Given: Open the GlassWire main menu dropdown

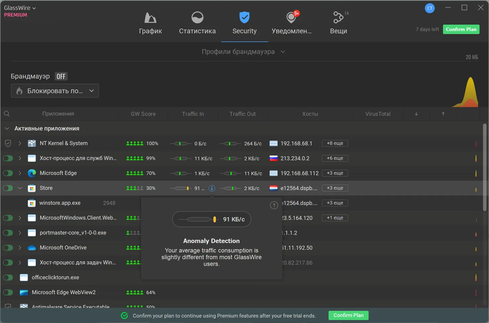Looking at the screenshot, I should tap(20, 8).
